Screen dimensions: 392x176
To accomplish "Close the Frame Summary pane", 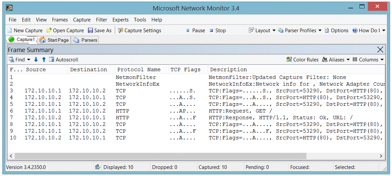I will point(380,50).
